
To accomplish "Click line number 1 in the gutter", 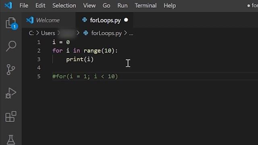I will tap(39, 42).
